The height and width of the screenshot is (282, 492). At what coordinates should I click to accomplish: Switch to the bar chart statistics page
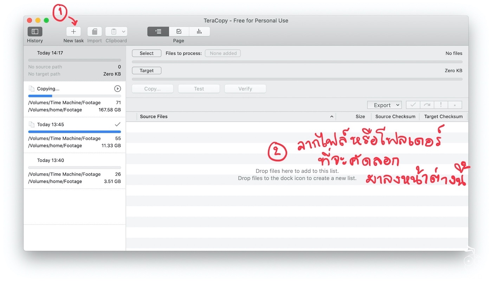pyautogui.click(x=199, y=32)
